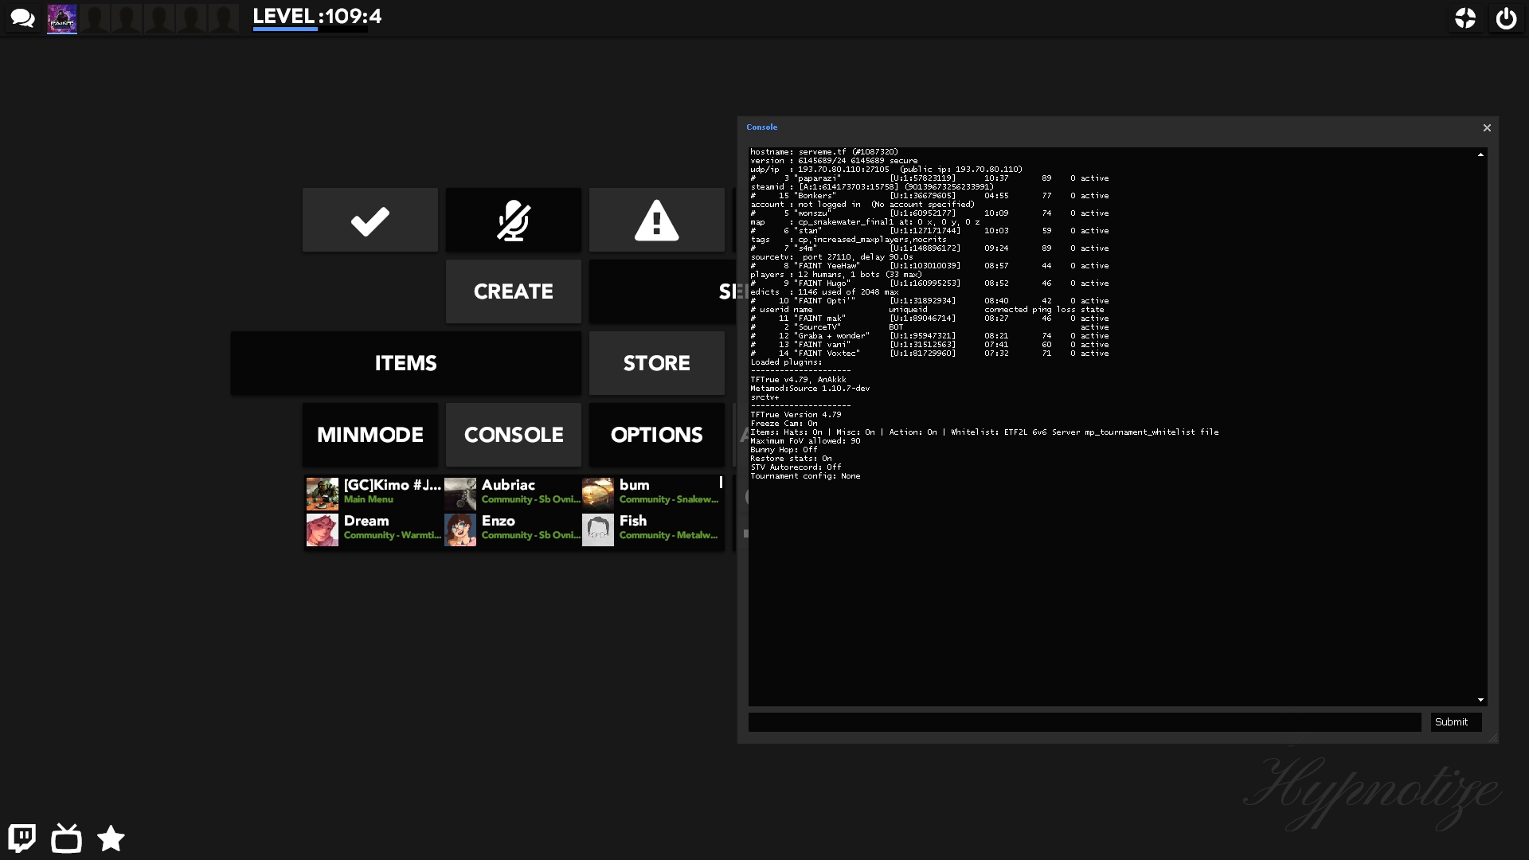Viewport: 1529px width, 860px height.
Task: Click the CONSOLE button
Action: point(513,435)
